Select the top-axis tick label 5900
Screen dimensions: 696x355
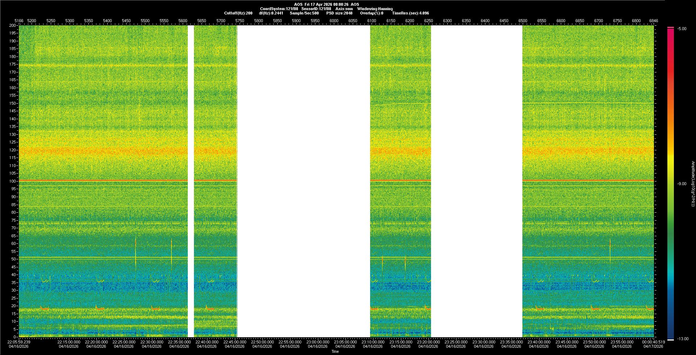pos(296,21)
